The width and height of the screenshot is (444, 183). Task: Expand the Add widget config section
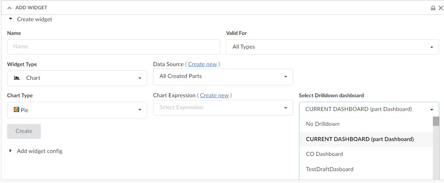pos(11,151)
